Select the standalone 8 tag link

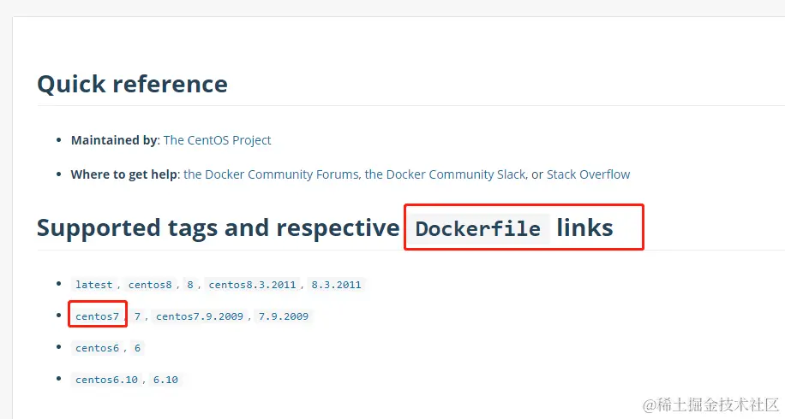point(190,285)
